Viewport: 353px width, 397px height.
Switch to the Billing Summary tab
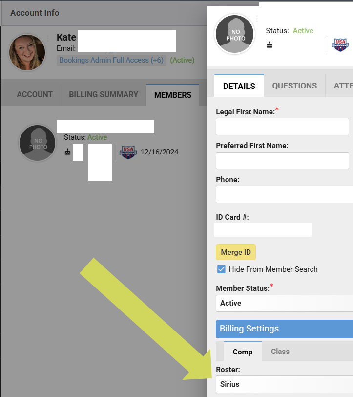coord(104,95)
